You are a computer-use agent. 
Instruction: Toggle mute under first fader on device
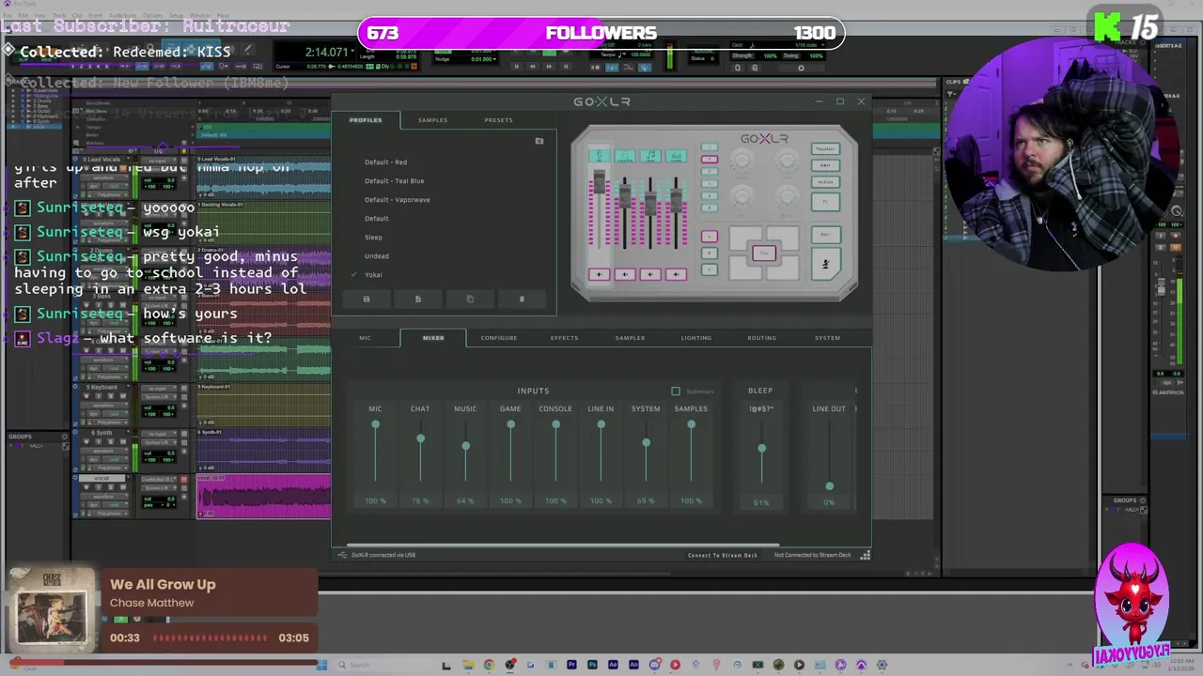point(600,274)
